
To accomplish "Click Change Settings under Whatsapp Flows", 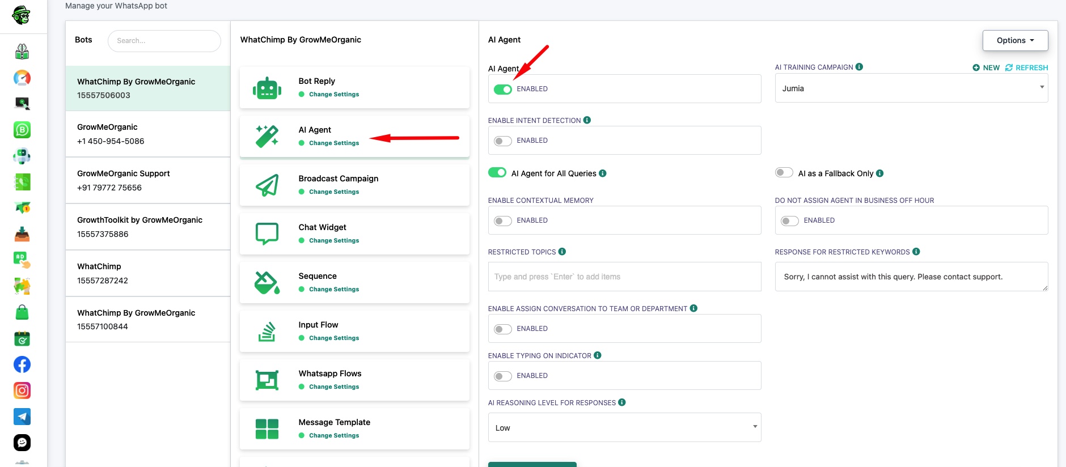I will [x=334, y=387].
